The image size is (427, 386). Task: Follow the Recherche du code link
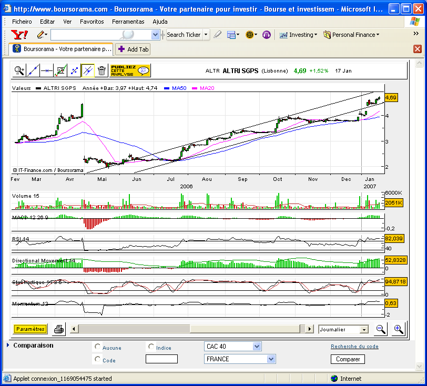[354, 346]
